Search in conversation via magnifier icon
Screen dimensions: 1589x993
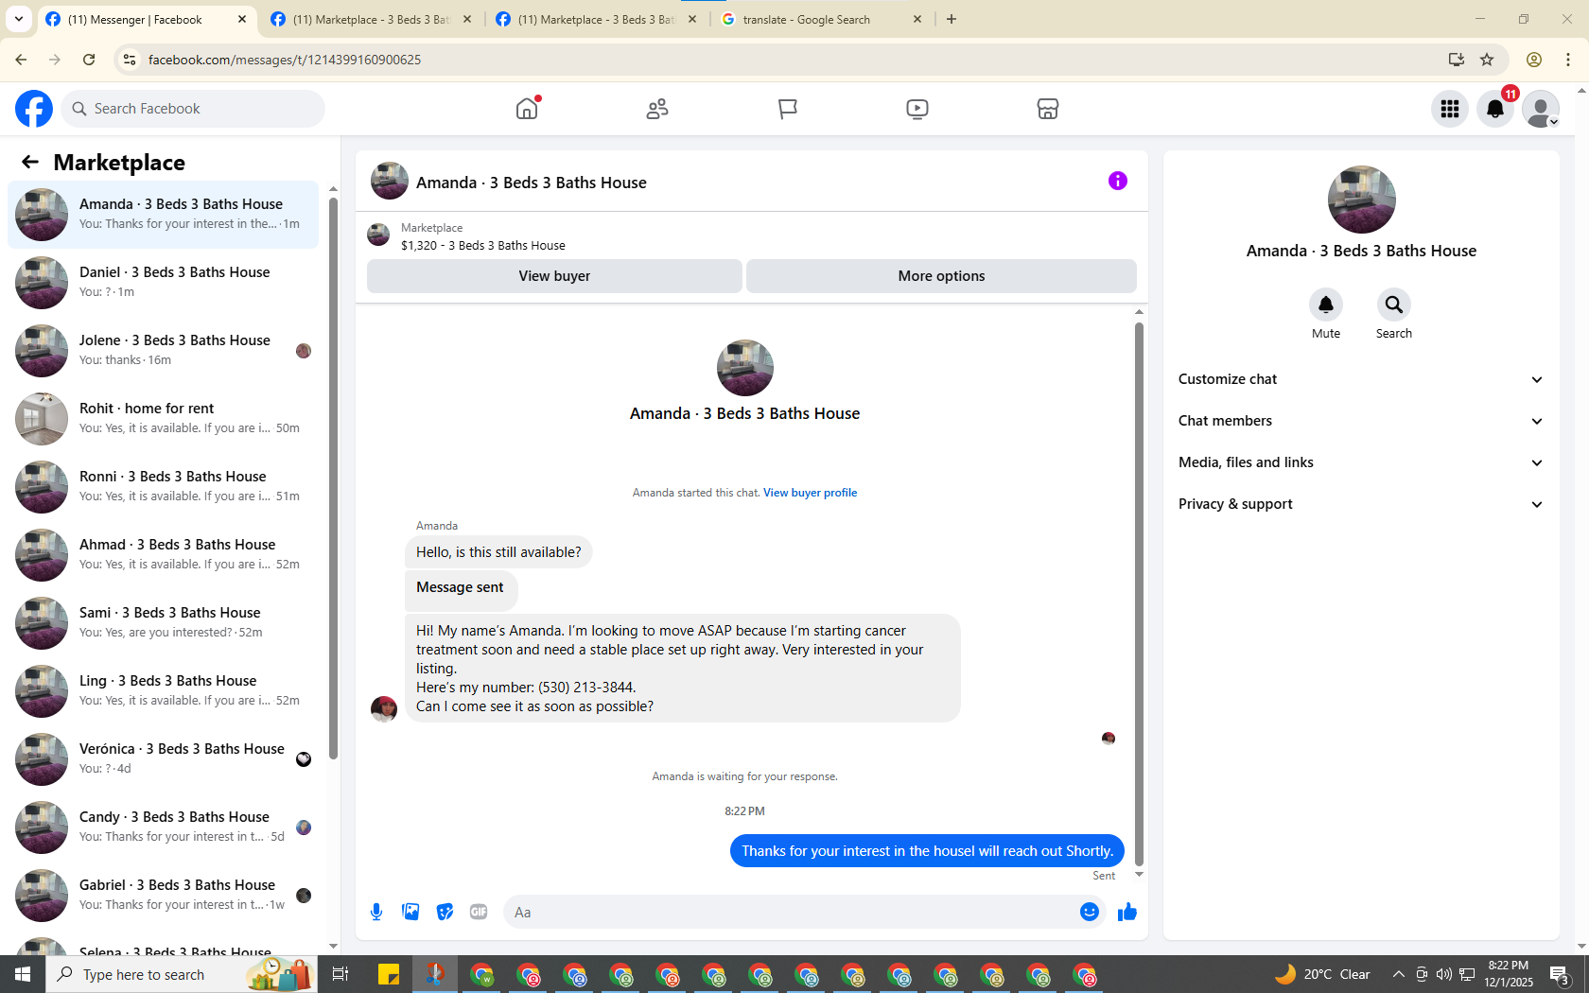pos(1394,305)
